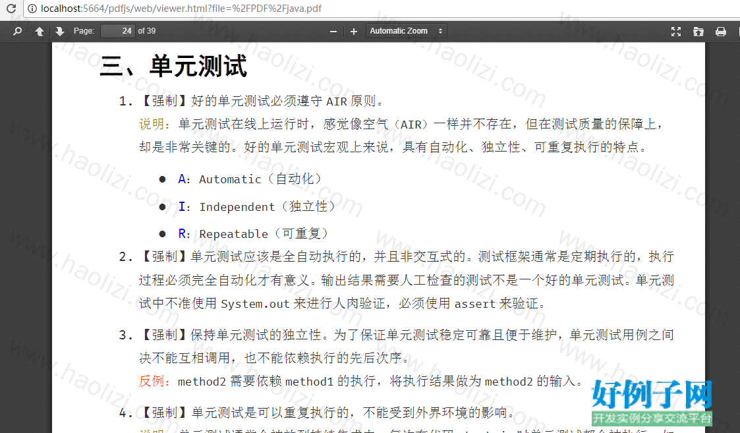
Task: Click the 'Page:' label in toolbar
Action: (x=84, y=31)
